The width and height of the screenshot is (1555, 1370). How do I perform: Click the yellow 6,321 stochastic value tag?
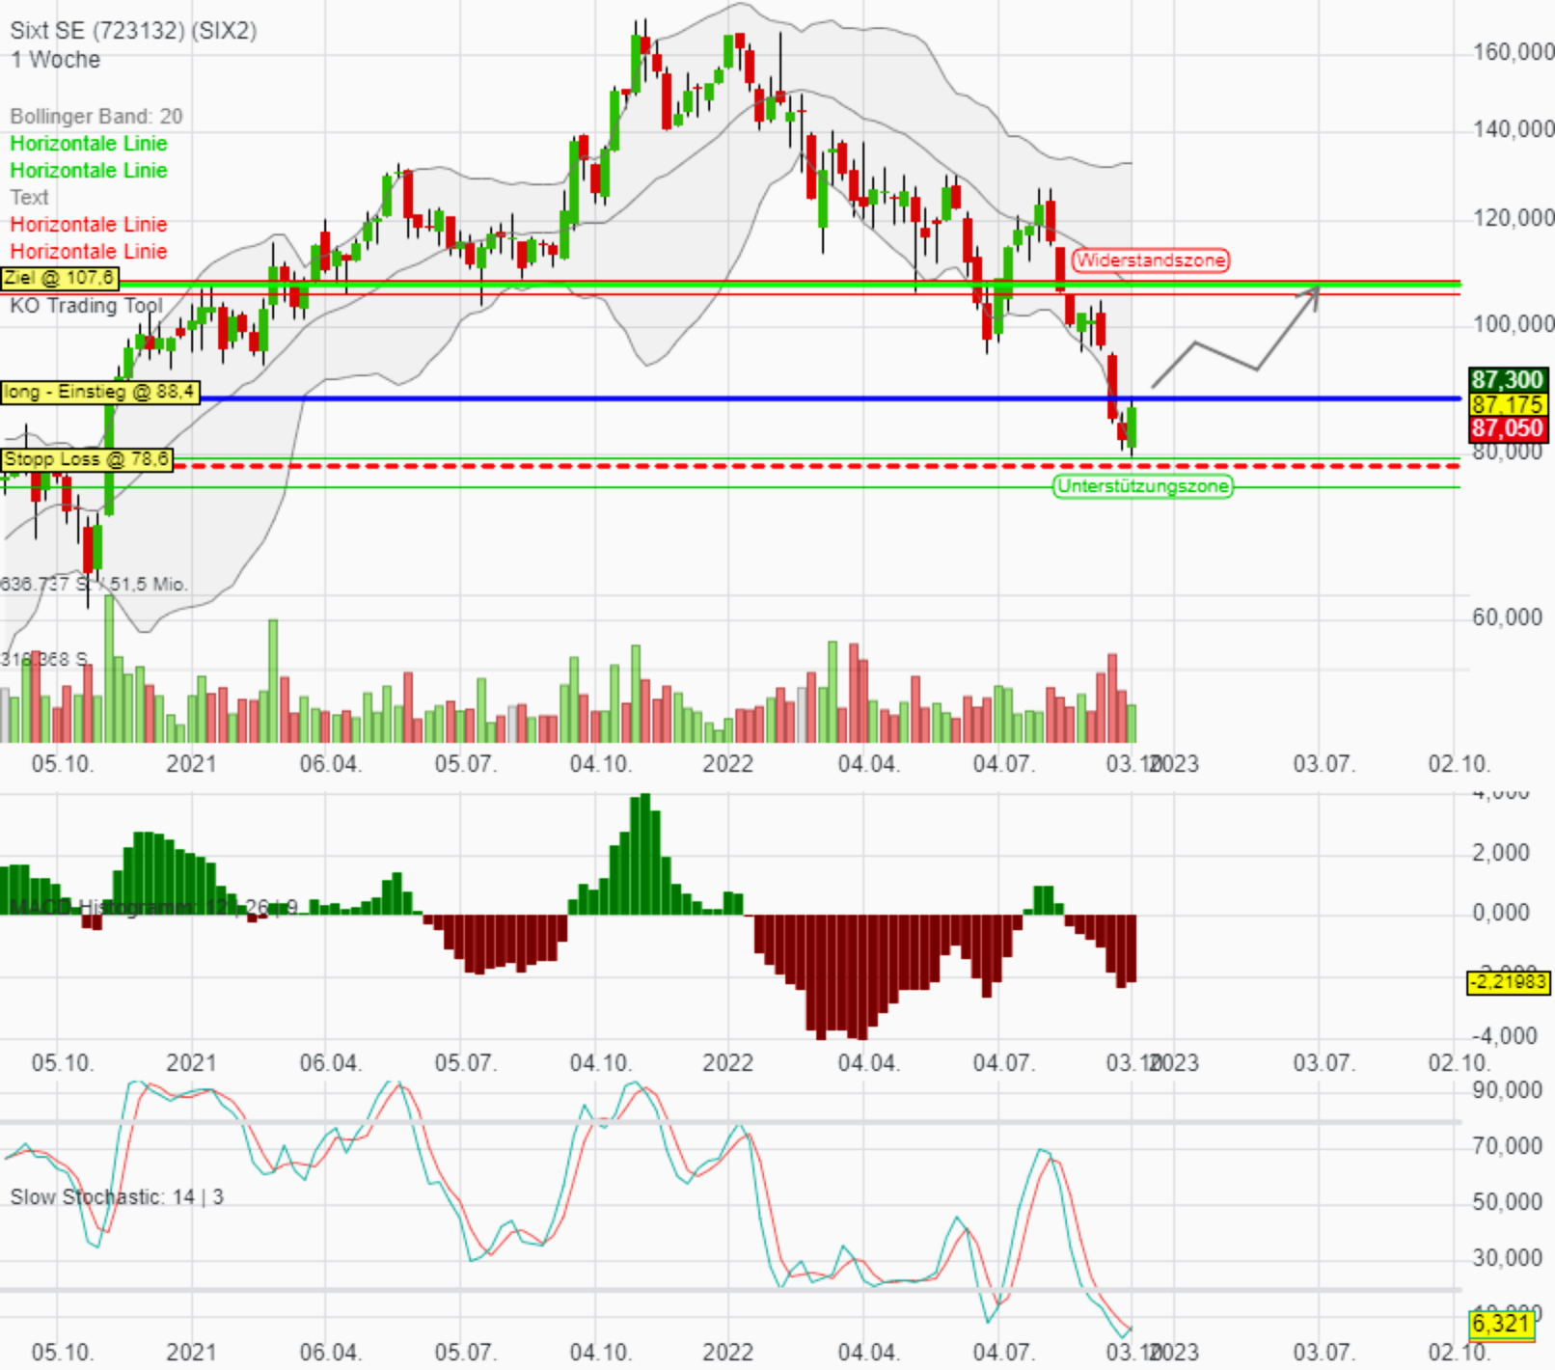(1501, 1325)
